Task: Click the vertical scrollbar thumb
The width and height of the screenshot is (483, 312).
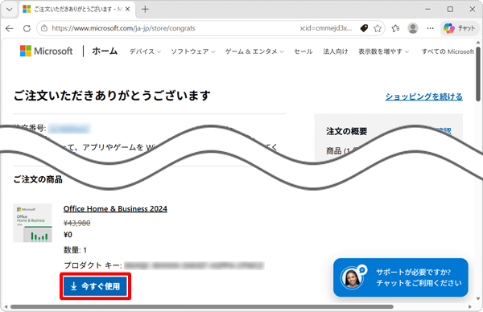Action: pyautogui.click(x=477, y=74)
